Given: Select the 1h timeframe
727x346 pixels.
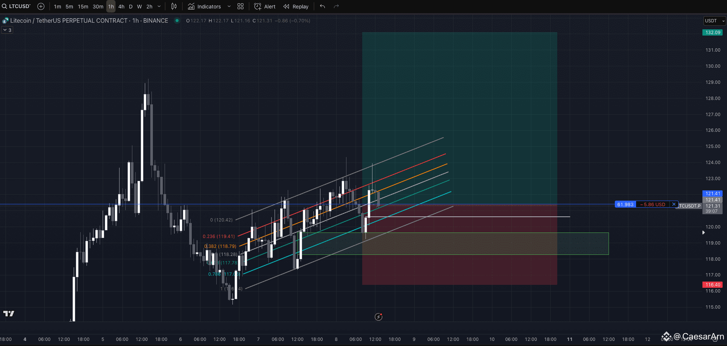Looking at the screenshot, I should click(111, 7).
